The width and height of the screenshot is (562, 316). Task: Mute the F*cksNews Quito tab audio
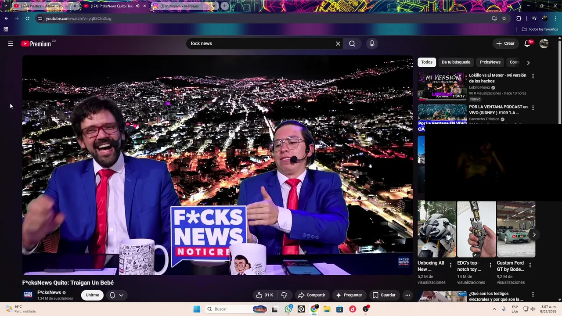click(138, 6)
